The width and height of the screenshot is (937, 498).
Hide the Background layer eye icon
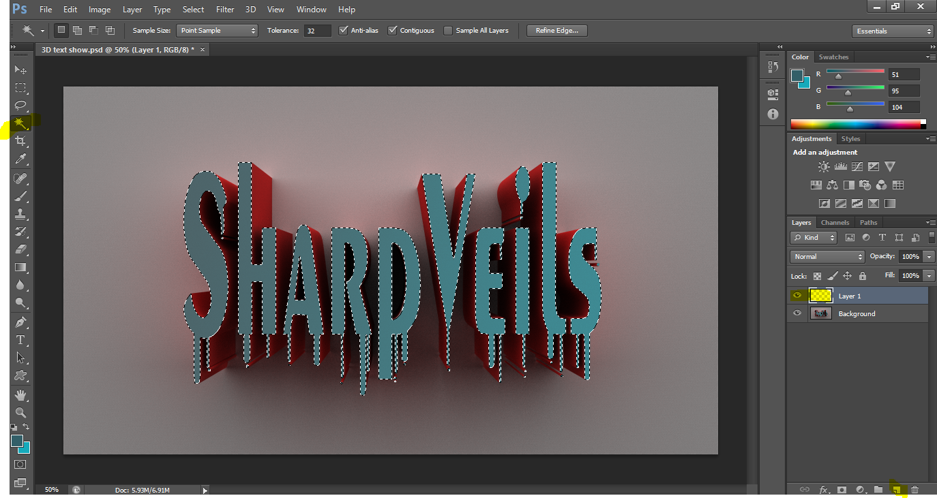pos(797,313)
